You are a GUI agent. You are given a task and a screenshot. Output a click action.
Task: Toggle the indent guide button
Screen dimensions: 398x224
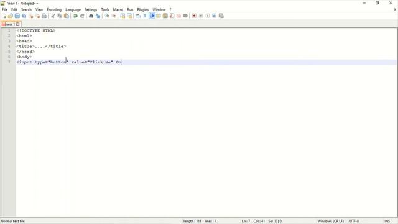[152, 16]
